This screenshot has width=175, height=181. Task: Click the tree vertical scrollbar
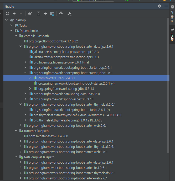coord(168,85)
